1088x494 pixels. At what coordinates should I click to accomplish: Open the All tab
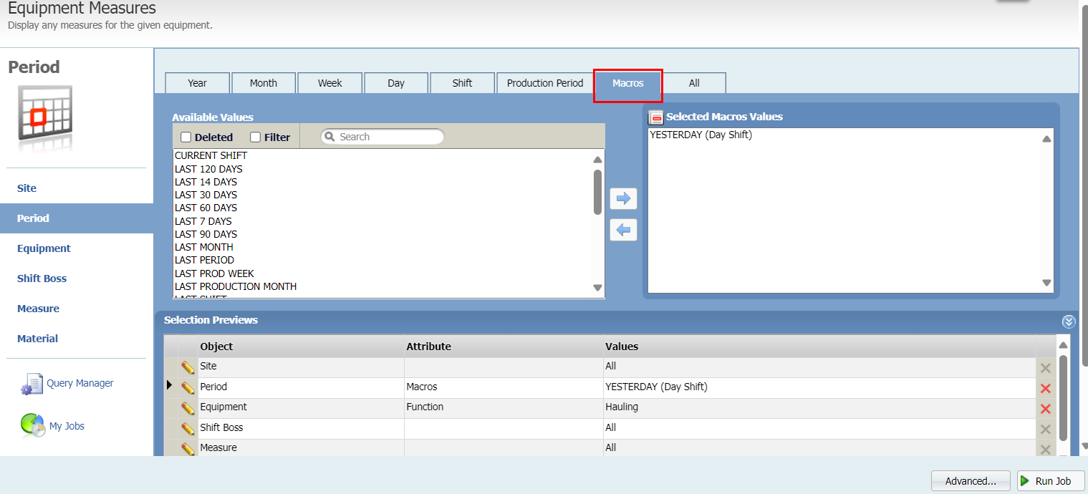693,82
